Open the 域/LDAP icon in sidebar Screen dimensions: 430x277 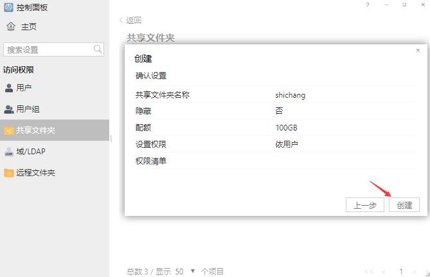[x=9, y=152]
